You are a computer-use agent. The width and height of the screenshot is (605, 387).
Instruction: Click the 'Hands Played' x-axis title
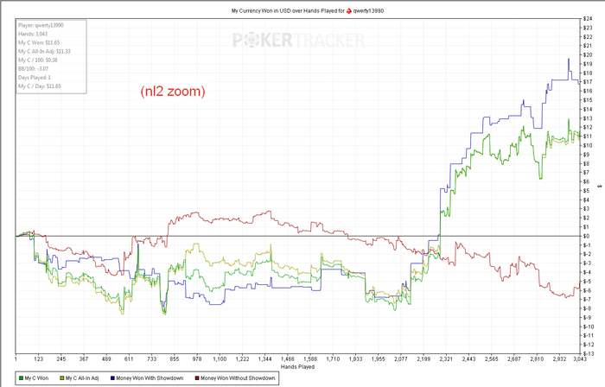pos(297,366)
